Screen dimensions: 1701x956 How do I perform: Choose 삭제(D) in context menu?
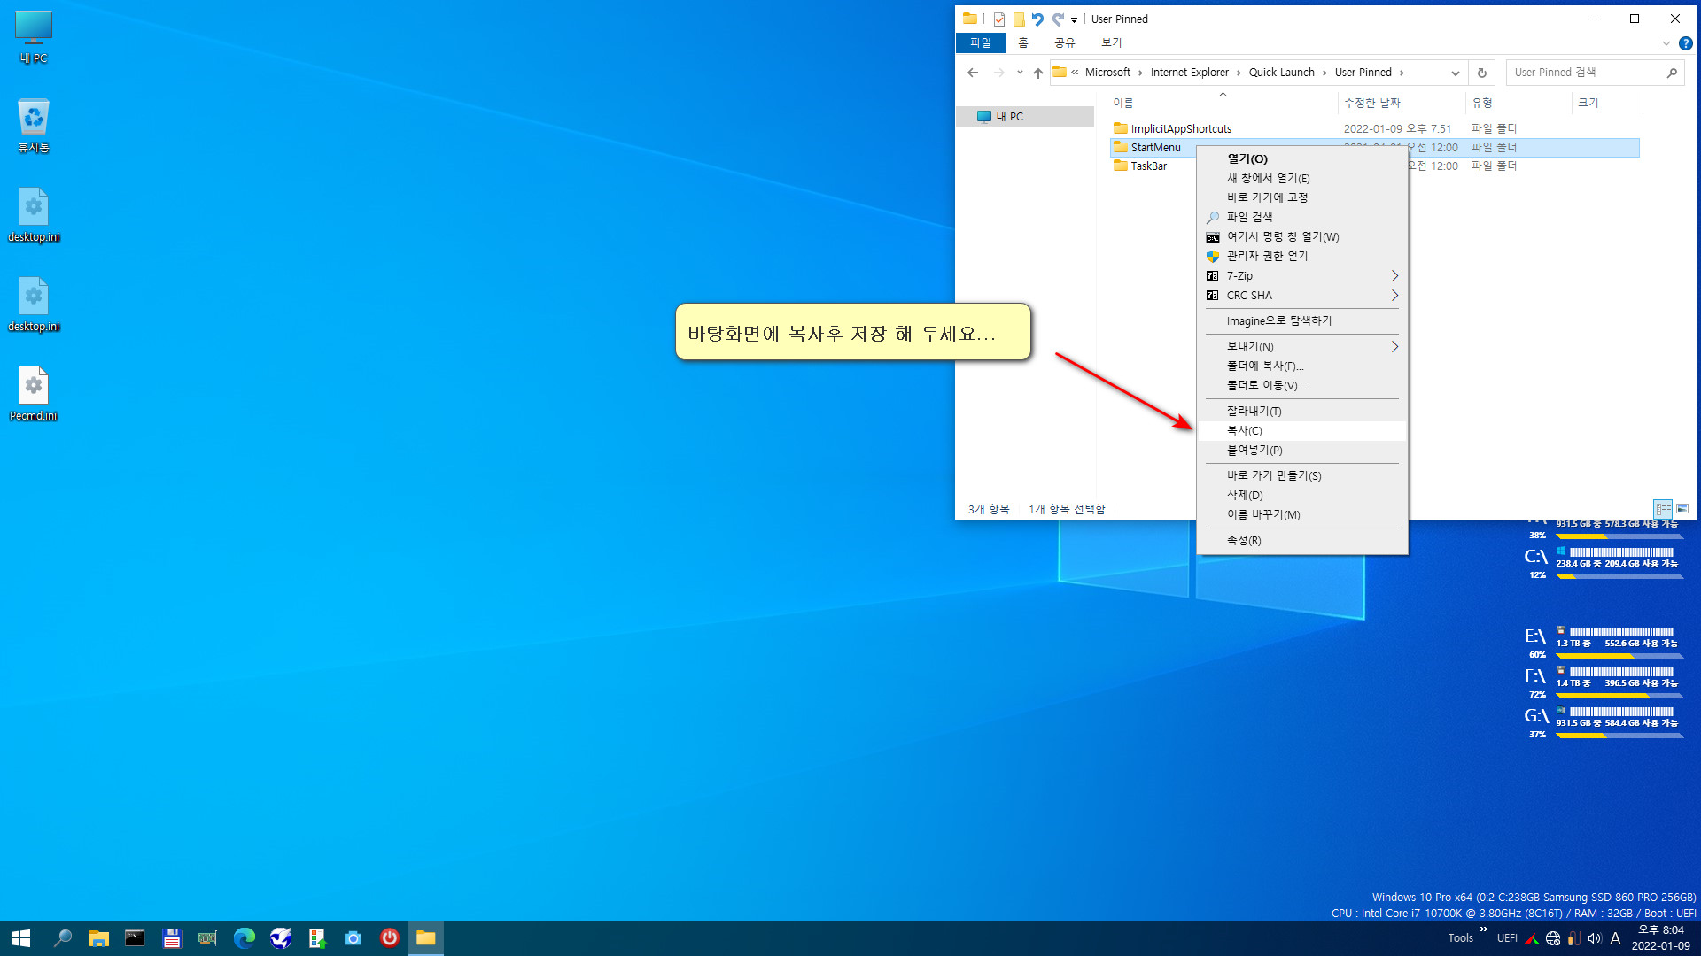pyautogui.click(x=1301, y=496)
